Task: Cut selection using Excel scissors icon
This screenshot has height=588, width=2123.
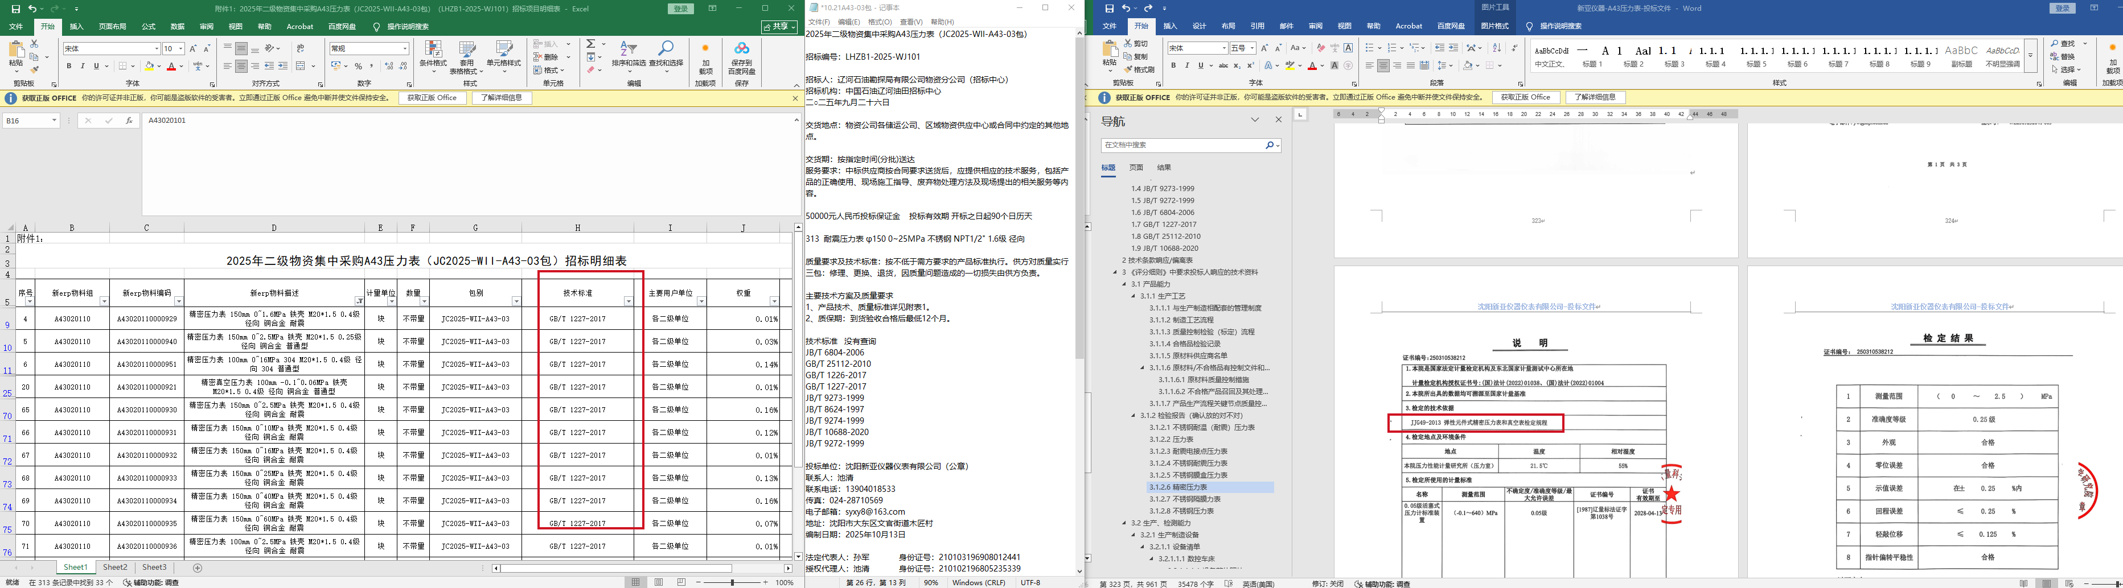Action: pyautogui.click(x=34, y=44)
